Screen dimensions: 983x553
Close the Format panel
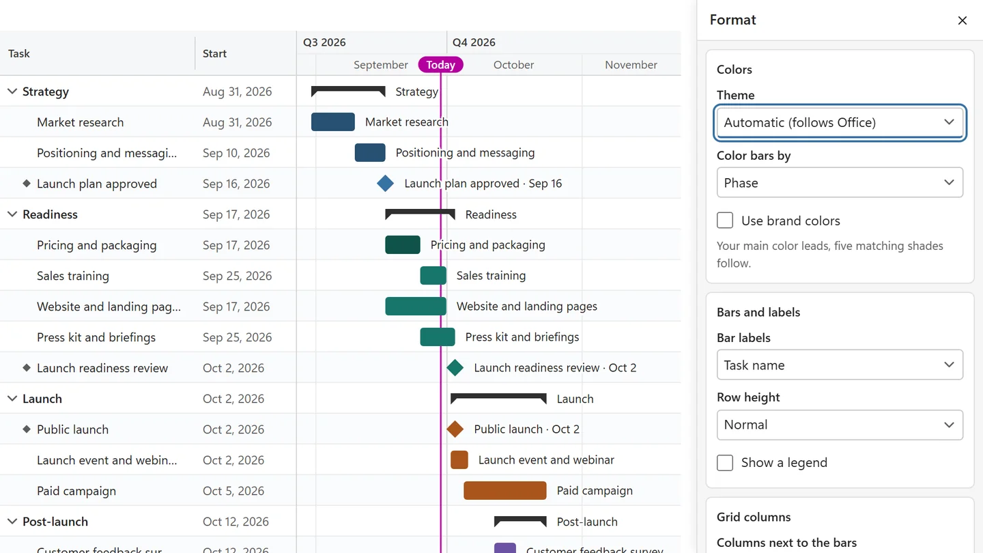tap(963, 20)
